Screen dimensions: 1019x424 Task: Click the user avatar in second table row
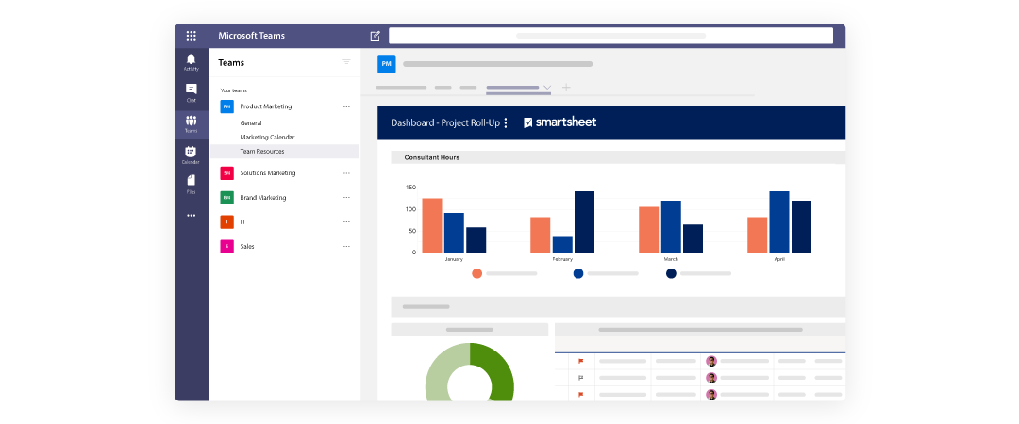pos(711,378)
